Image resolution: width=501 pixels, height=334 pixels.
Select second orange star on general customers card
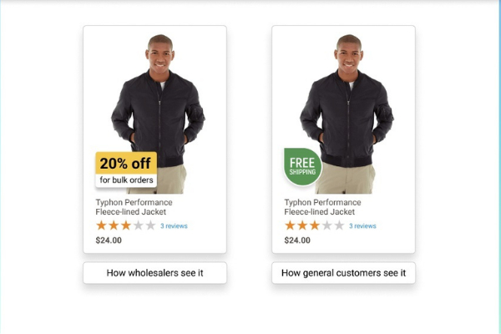[302, 225]
